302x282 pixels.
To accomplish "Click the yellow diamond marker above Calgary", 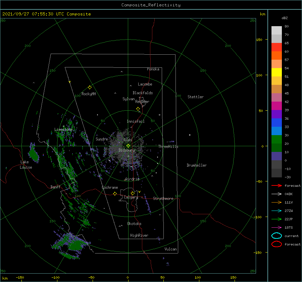I will (133, 193).
